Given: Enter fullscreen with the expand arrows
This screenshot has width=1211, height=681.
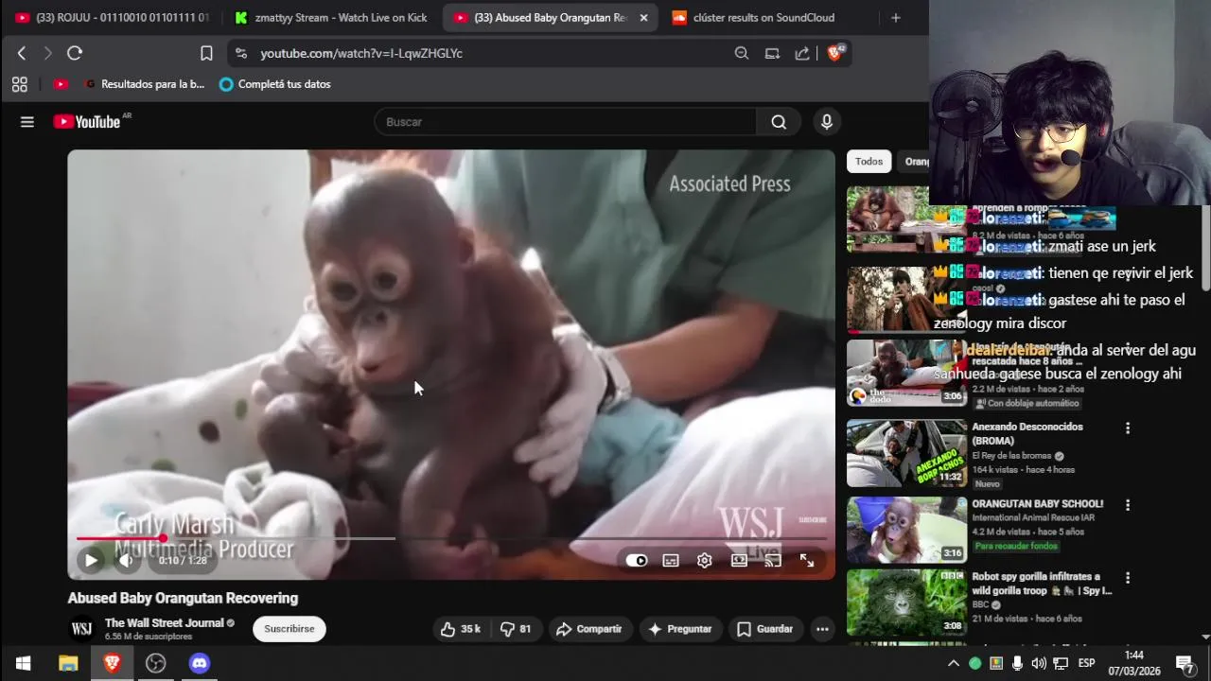Looking at the screenshot, I should pyautogui.click(x=807, y=560).
